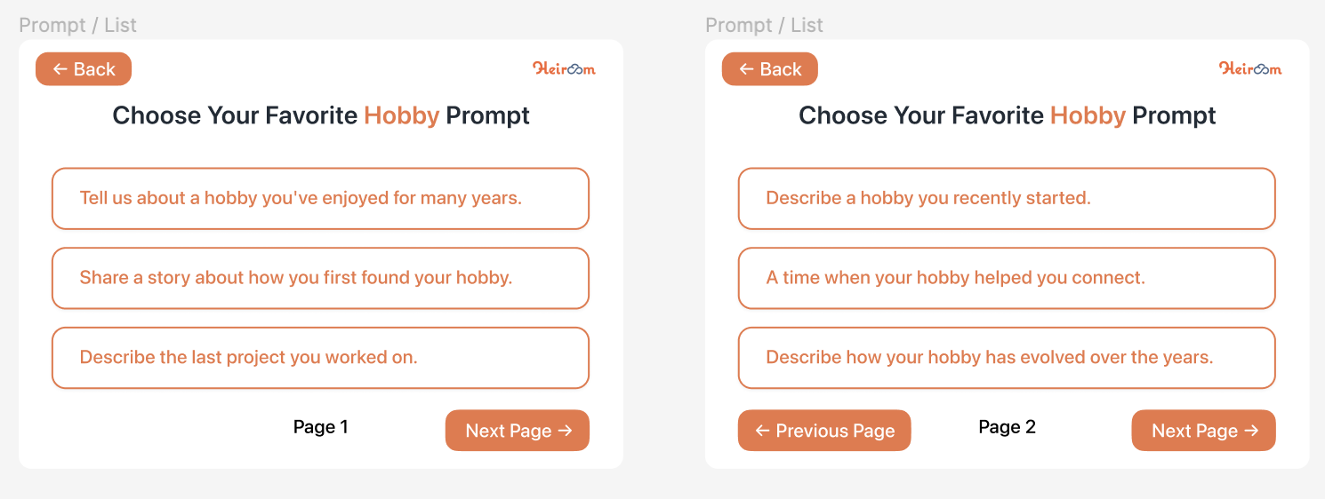The width and height of the screenshot is (1325, 499).
Task: Select the "Prompt / List" frame label above Page 2 card
Action: pyautogui.click(x=765, y=25)
